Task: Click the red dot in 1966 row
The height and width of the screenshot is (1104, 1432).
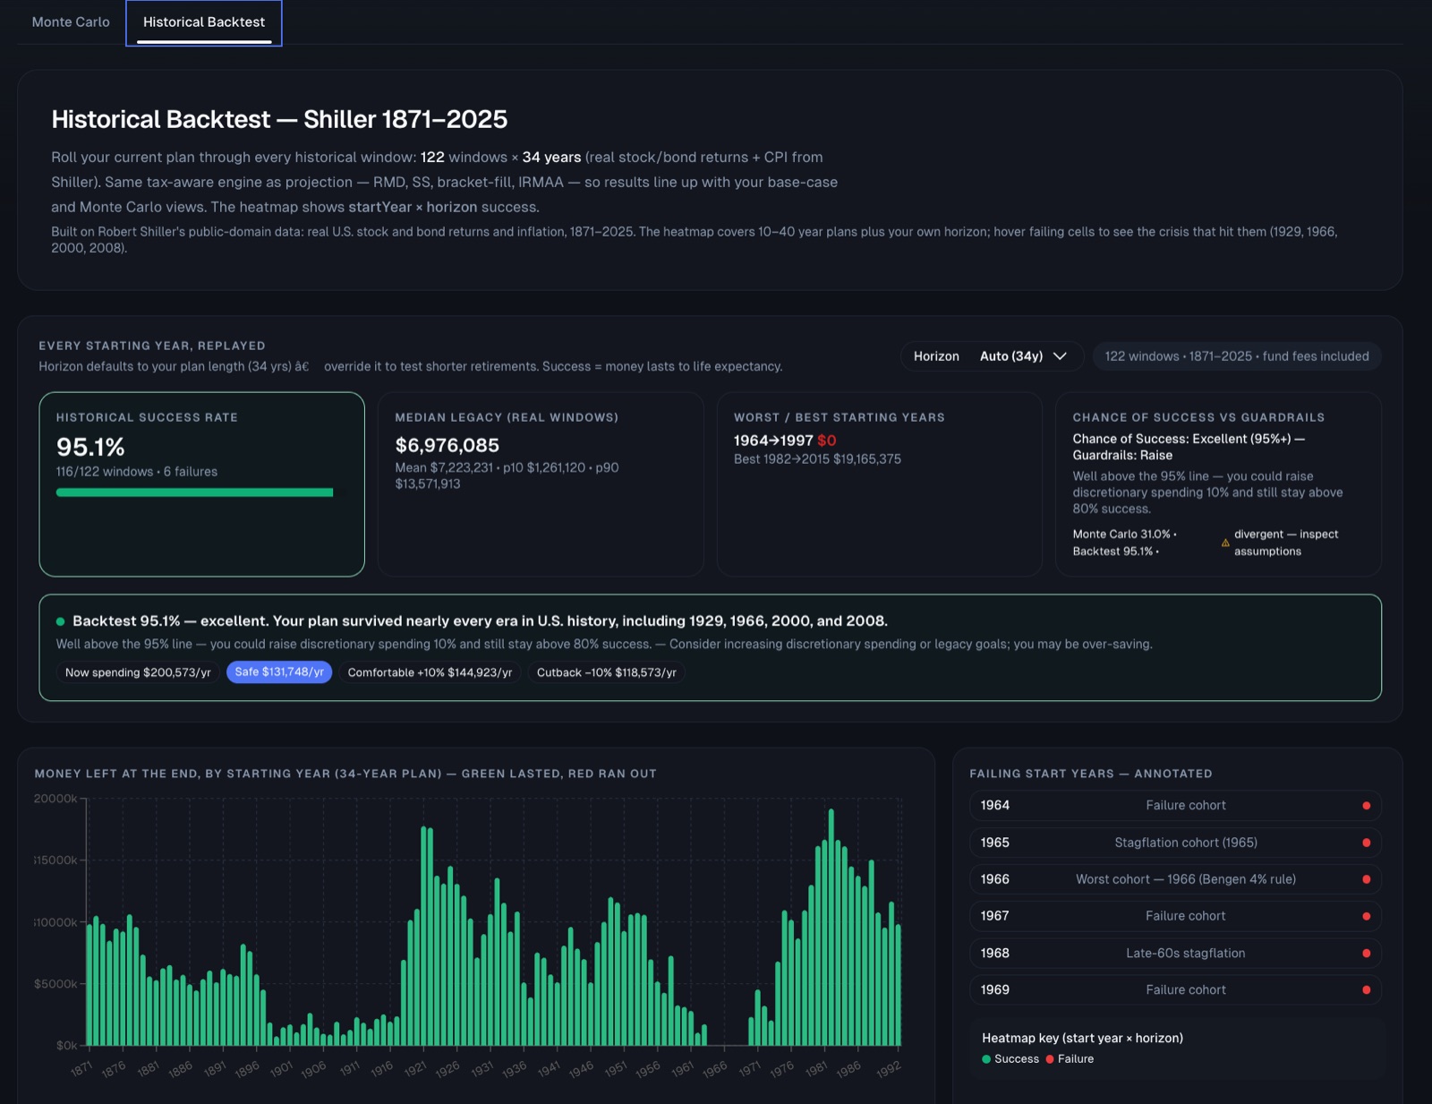Action: pyautogui.click(x=1366, y=879)
